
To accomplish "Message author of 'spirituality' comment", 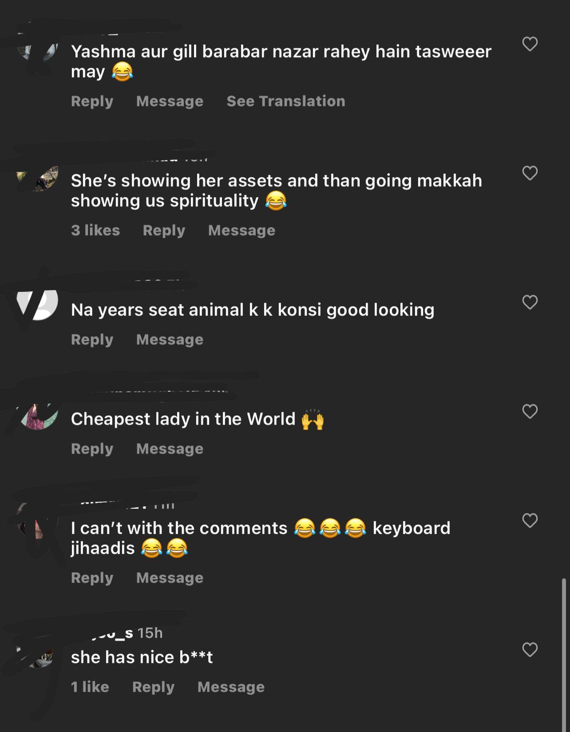I will 242,231.
